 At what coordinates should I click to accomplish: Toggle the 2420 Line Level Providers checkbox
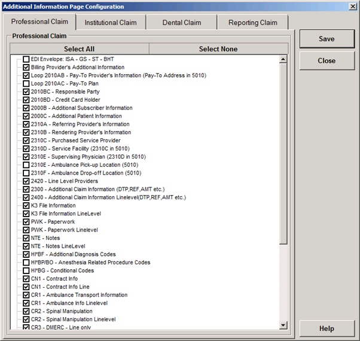[26, 181]
